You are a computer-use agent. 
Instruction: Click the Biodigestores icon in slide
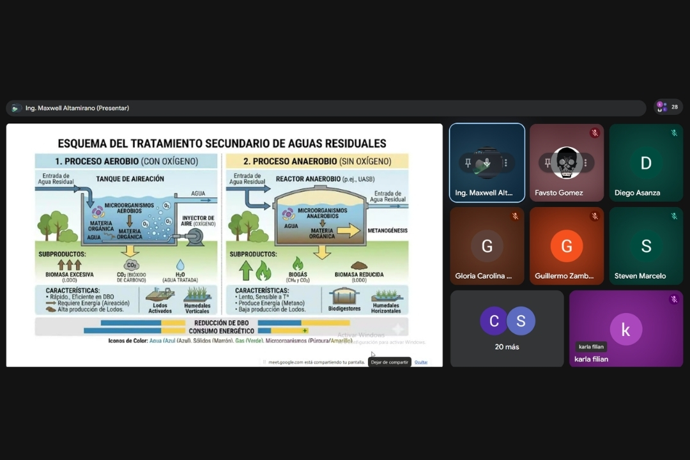pos(344,296)
